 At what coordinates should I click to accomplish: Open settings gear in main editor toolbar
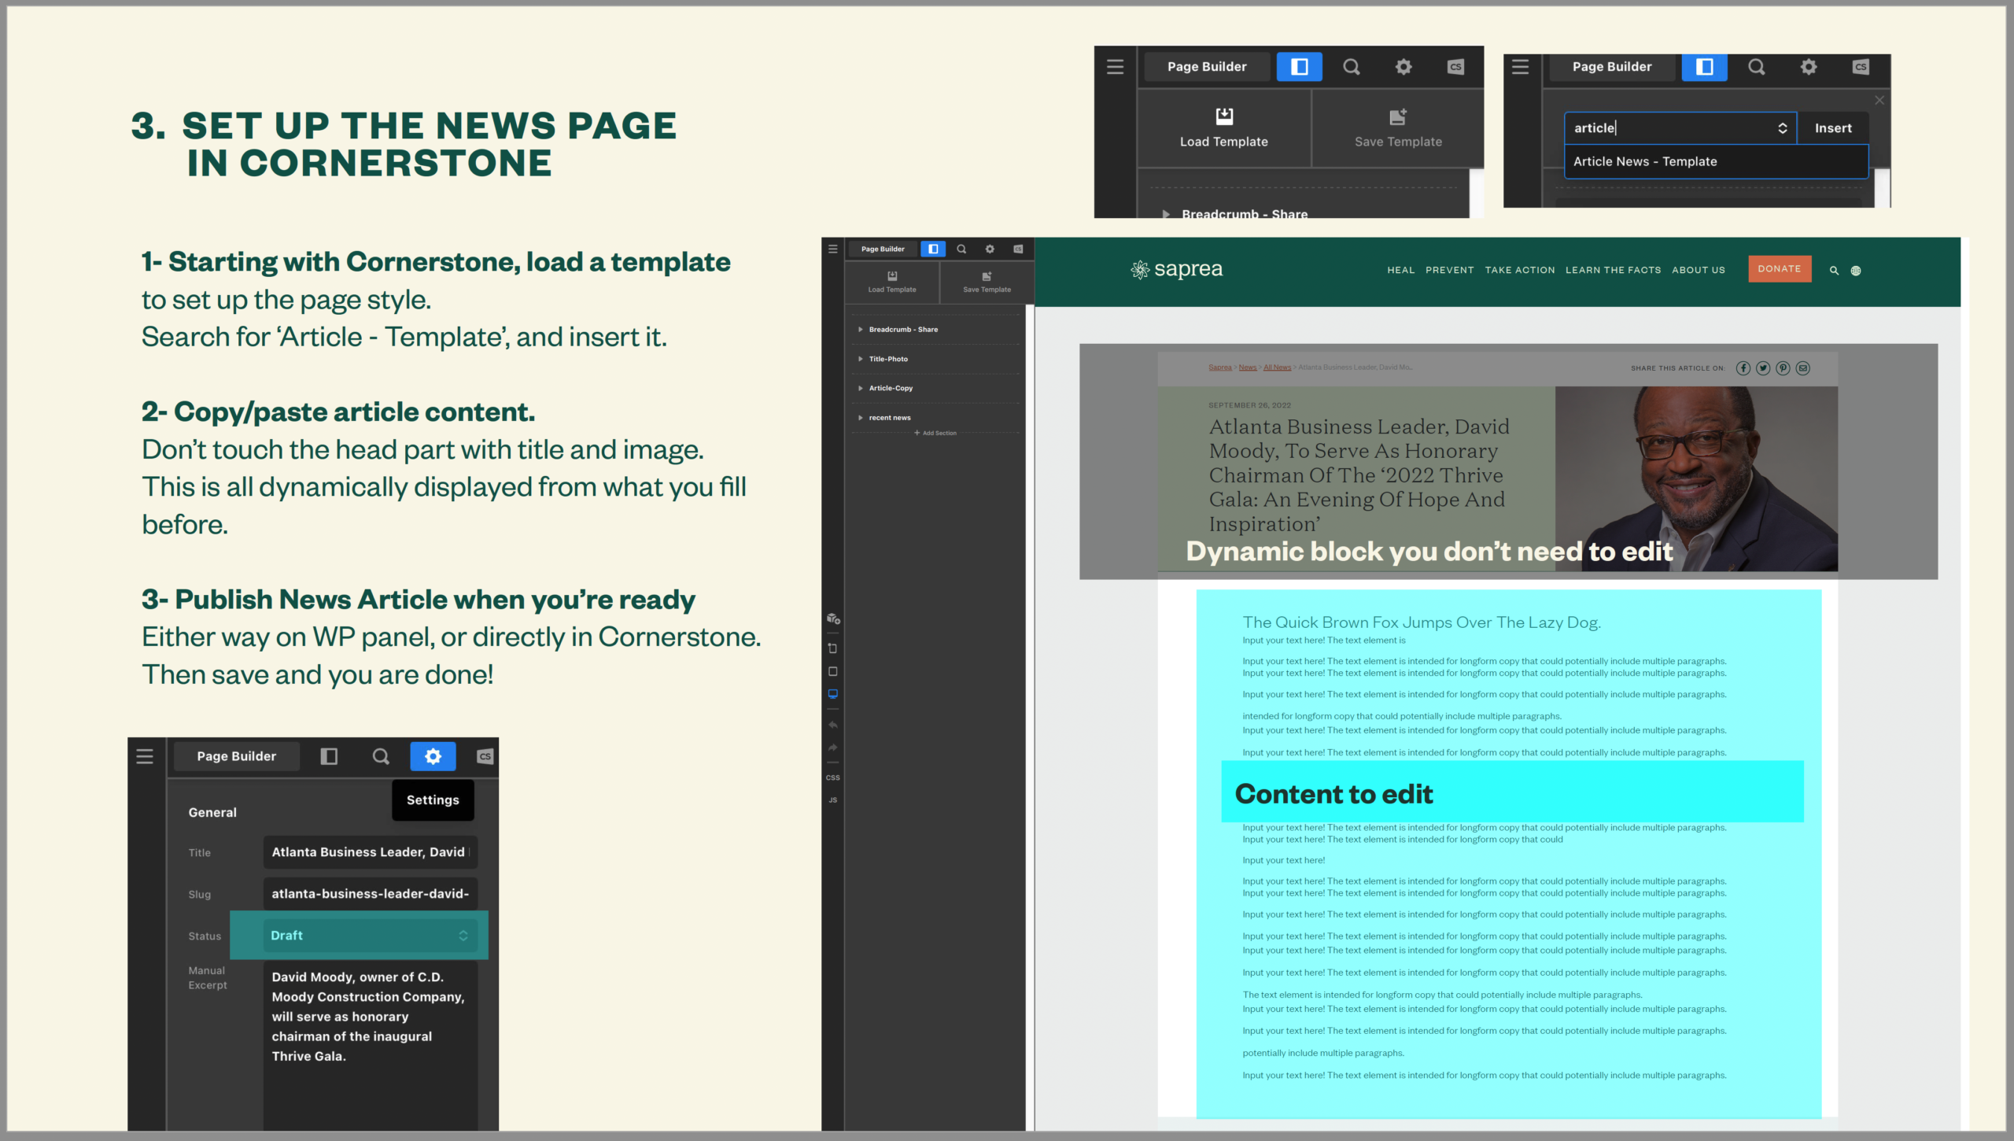(990, 249)
